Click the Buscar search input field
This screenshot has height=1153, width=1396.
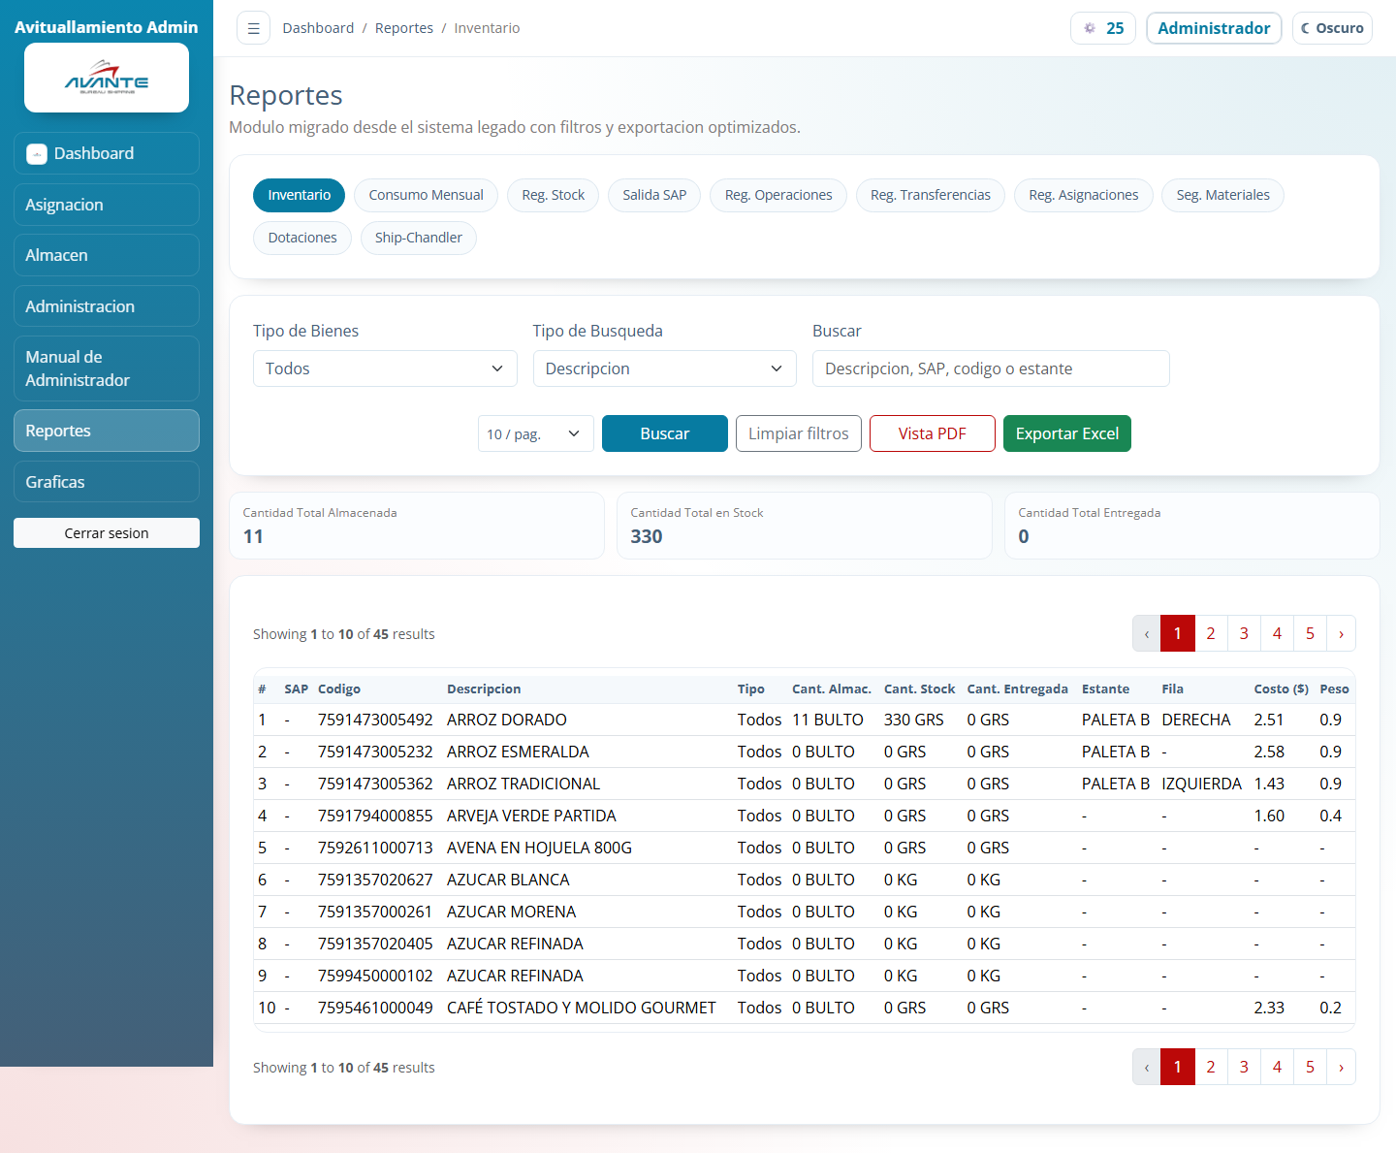990,368
